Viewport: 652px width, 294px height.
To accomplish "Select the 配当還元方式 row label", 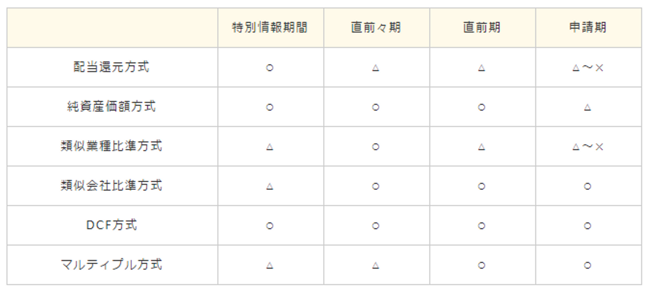I will 111,67.
